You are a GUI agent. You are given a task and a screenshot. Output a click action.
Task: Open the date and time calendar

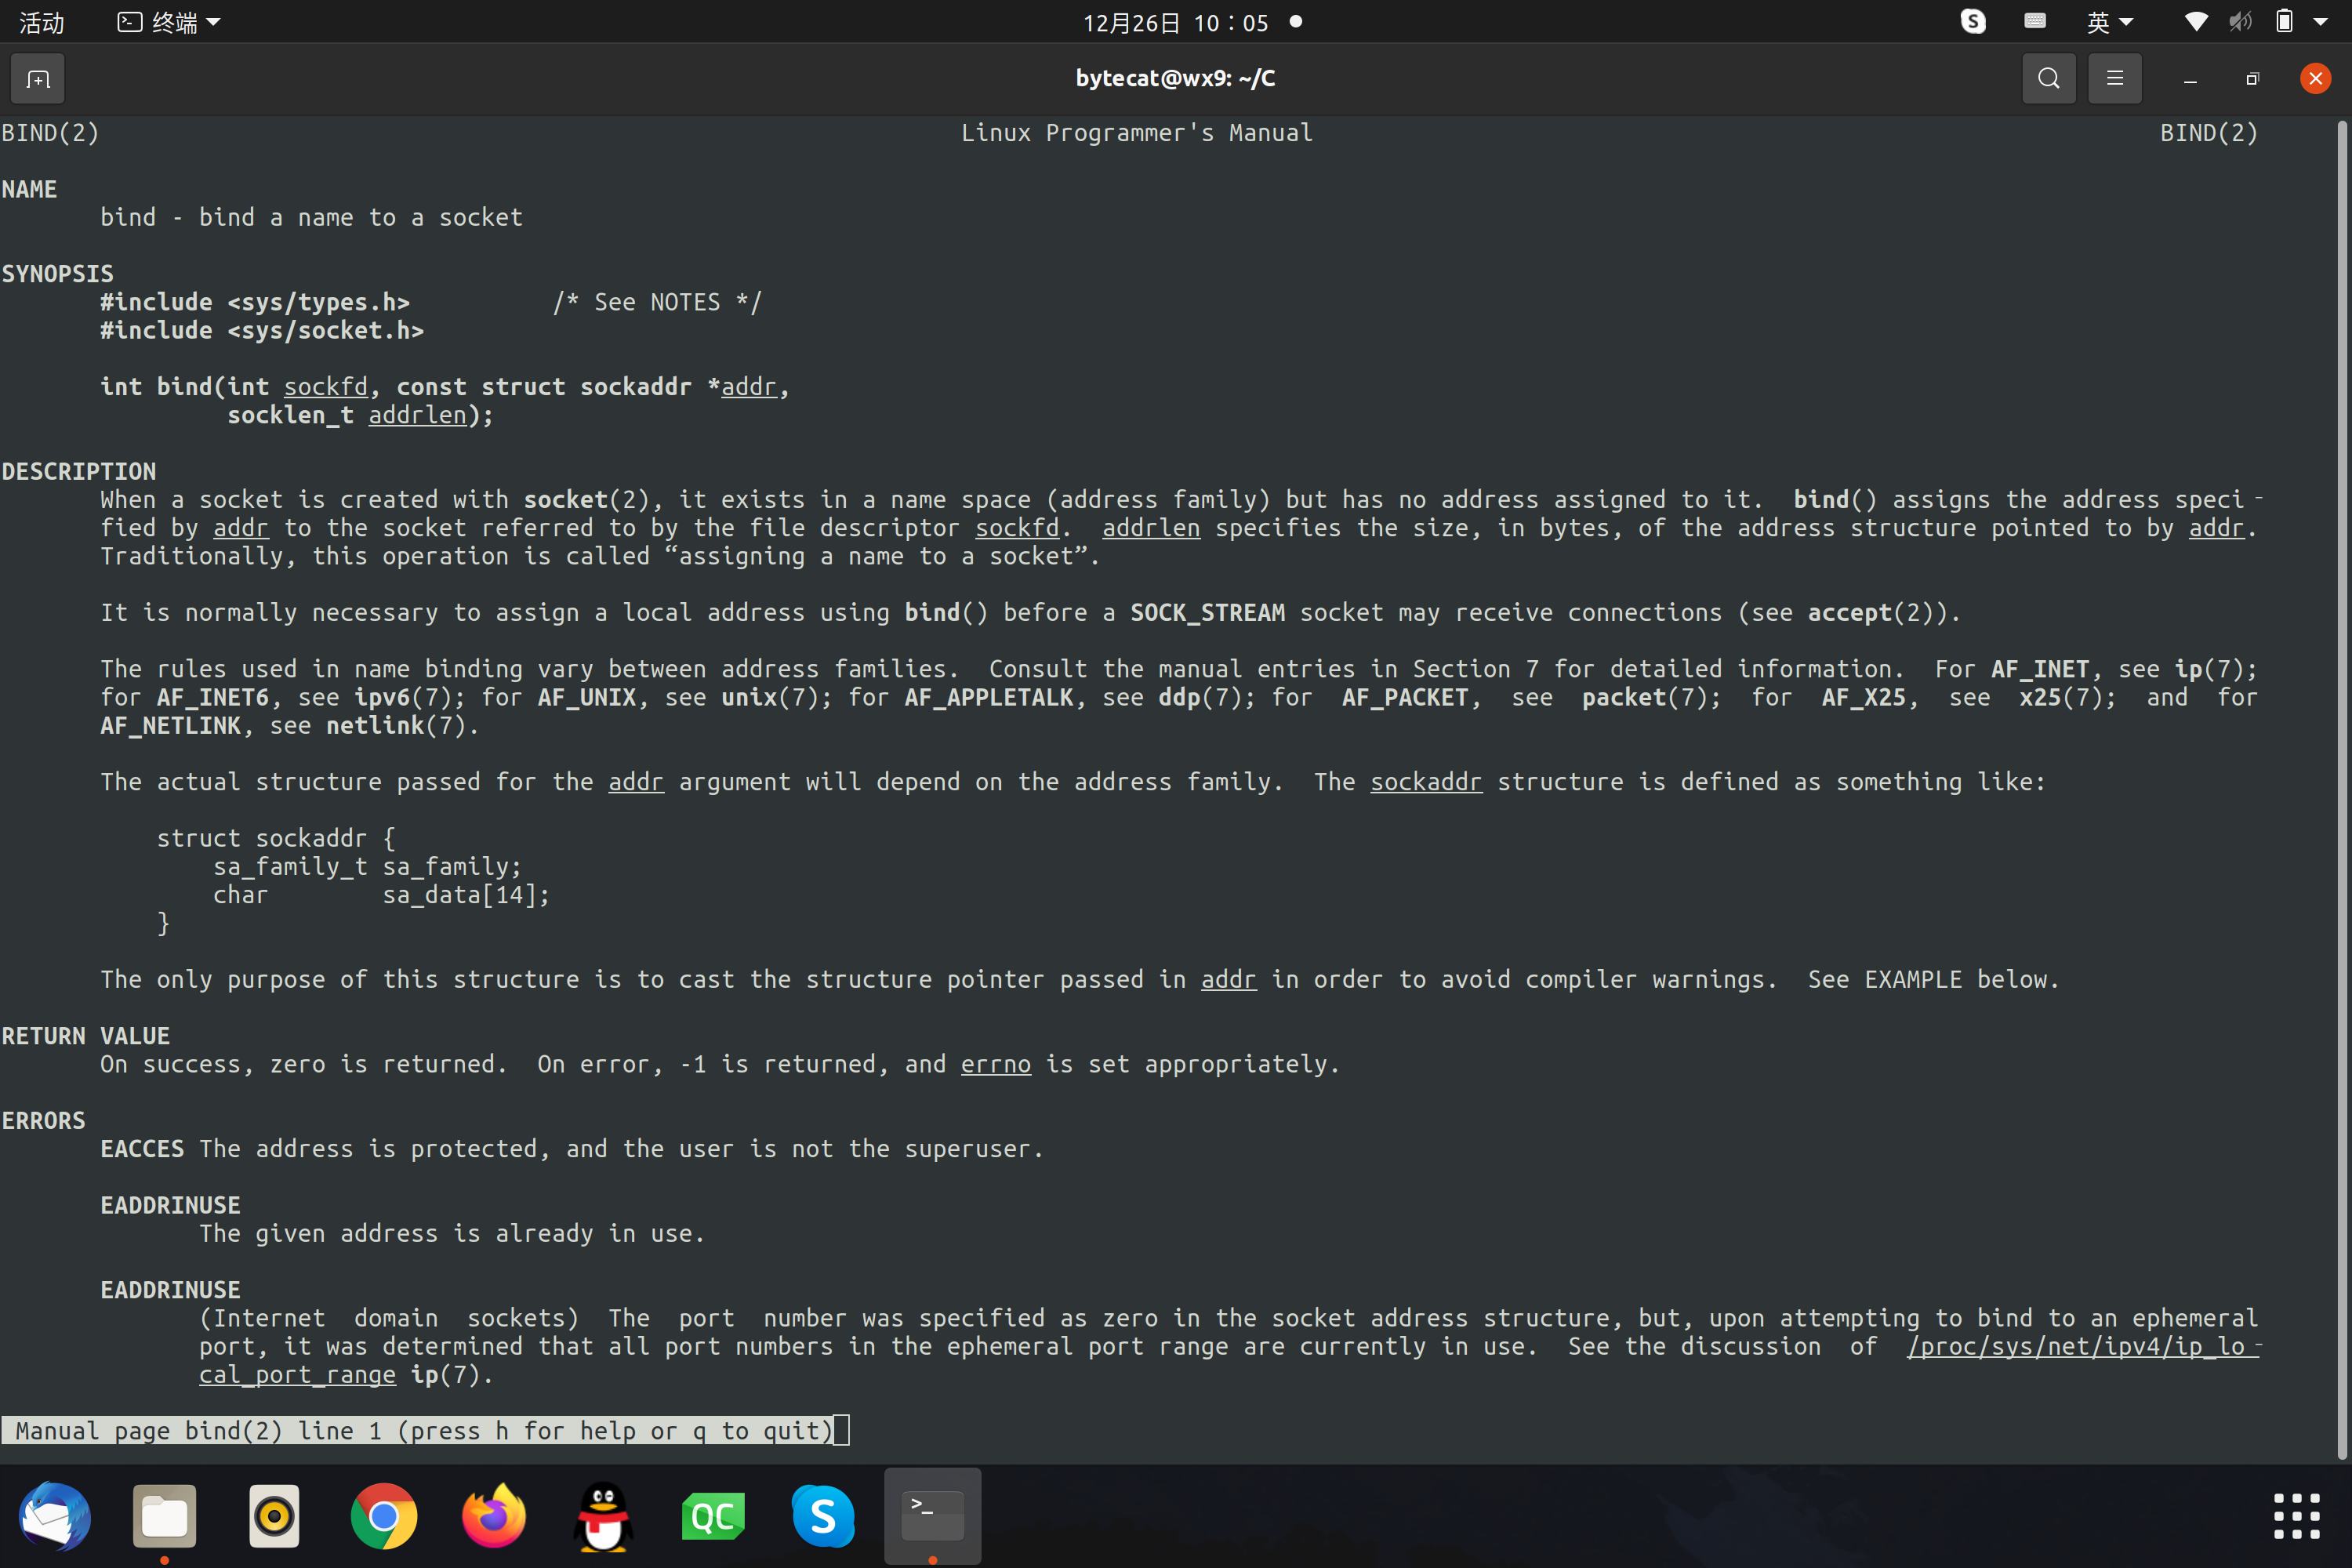pos(1176,22)
